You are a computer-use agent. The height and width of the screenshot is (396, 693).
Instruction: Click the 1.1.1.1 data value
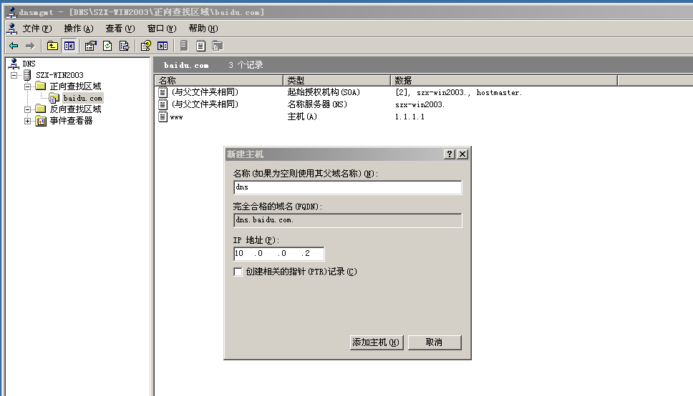click(409, 117)
